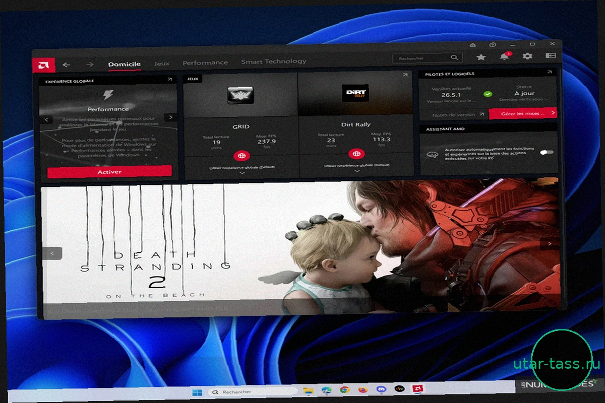Image resolution: width=605 pixels, height=403 pixels.
Task: Open the Domicile tab
Action: [x=124, y=64]
